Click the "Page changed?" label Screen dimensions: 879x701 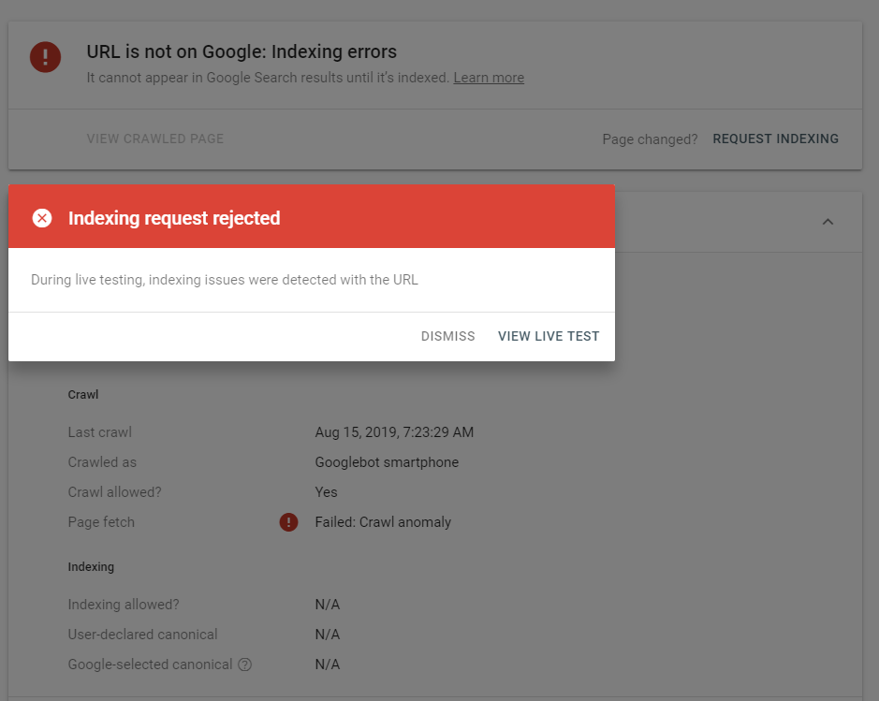[650, 139]
